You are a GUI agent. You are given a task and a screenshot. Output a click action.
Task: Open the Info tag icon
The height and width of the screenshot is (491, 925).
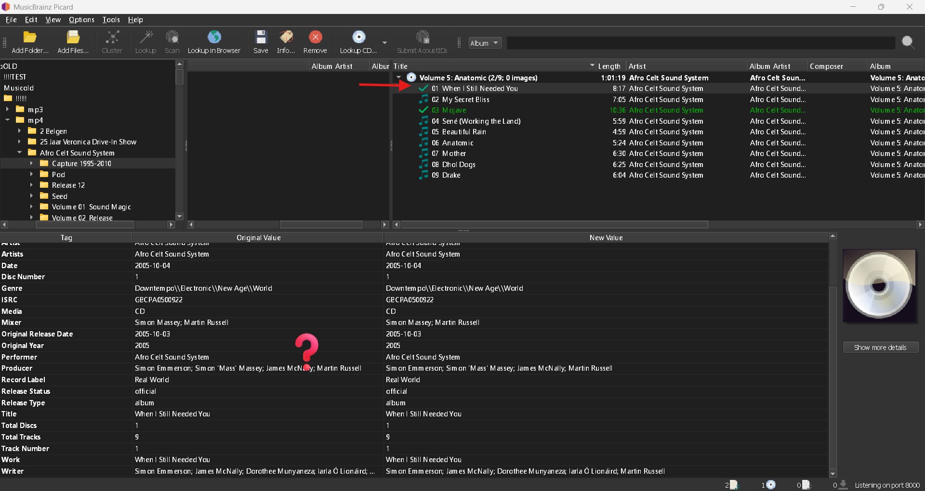tap(286, 37)
